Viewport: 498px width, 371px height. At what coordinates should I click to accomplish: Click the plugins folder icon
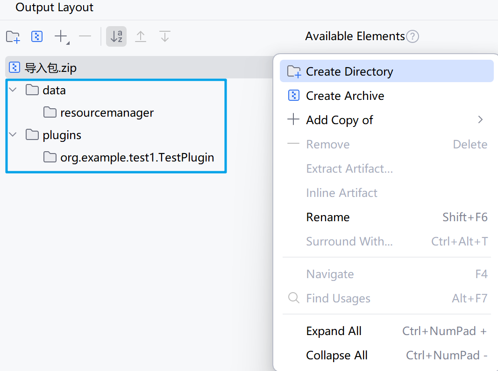point(32,135)
